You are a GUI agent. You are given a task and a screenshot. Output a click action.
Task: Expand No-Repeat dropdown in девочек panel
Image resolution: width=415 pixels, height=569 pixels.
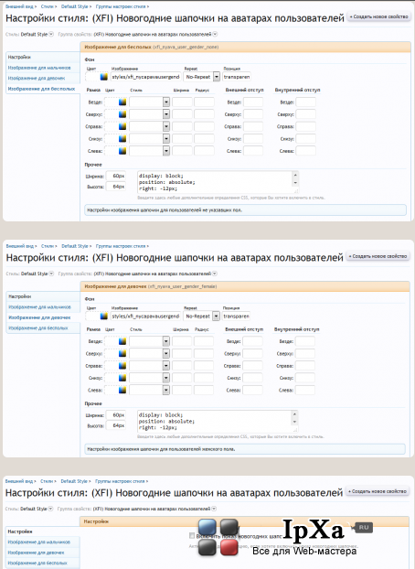point(216,317)
